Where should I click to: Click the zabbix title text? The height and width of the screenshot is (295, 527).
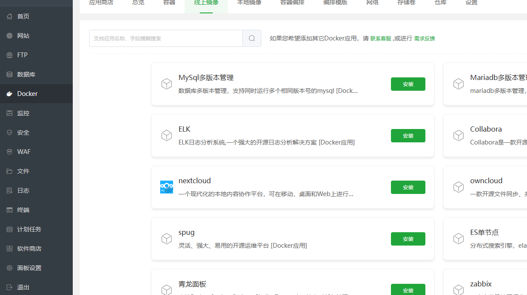(481, 284)
